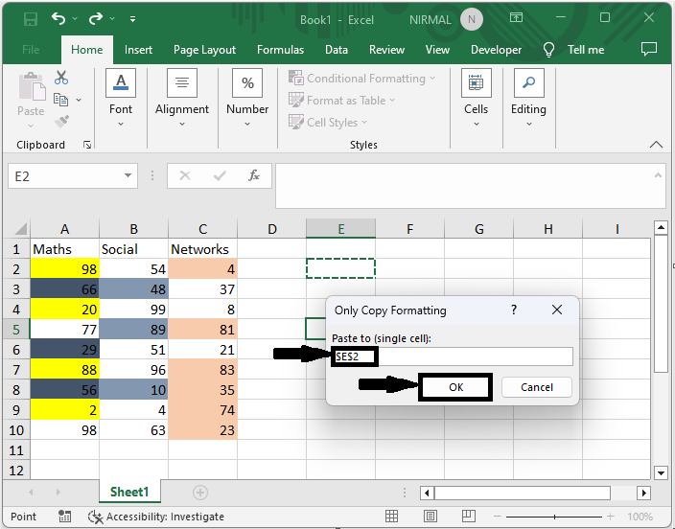Add a new sheet plus icon
This screenshot has width=675, height=529.
[200, 492]
